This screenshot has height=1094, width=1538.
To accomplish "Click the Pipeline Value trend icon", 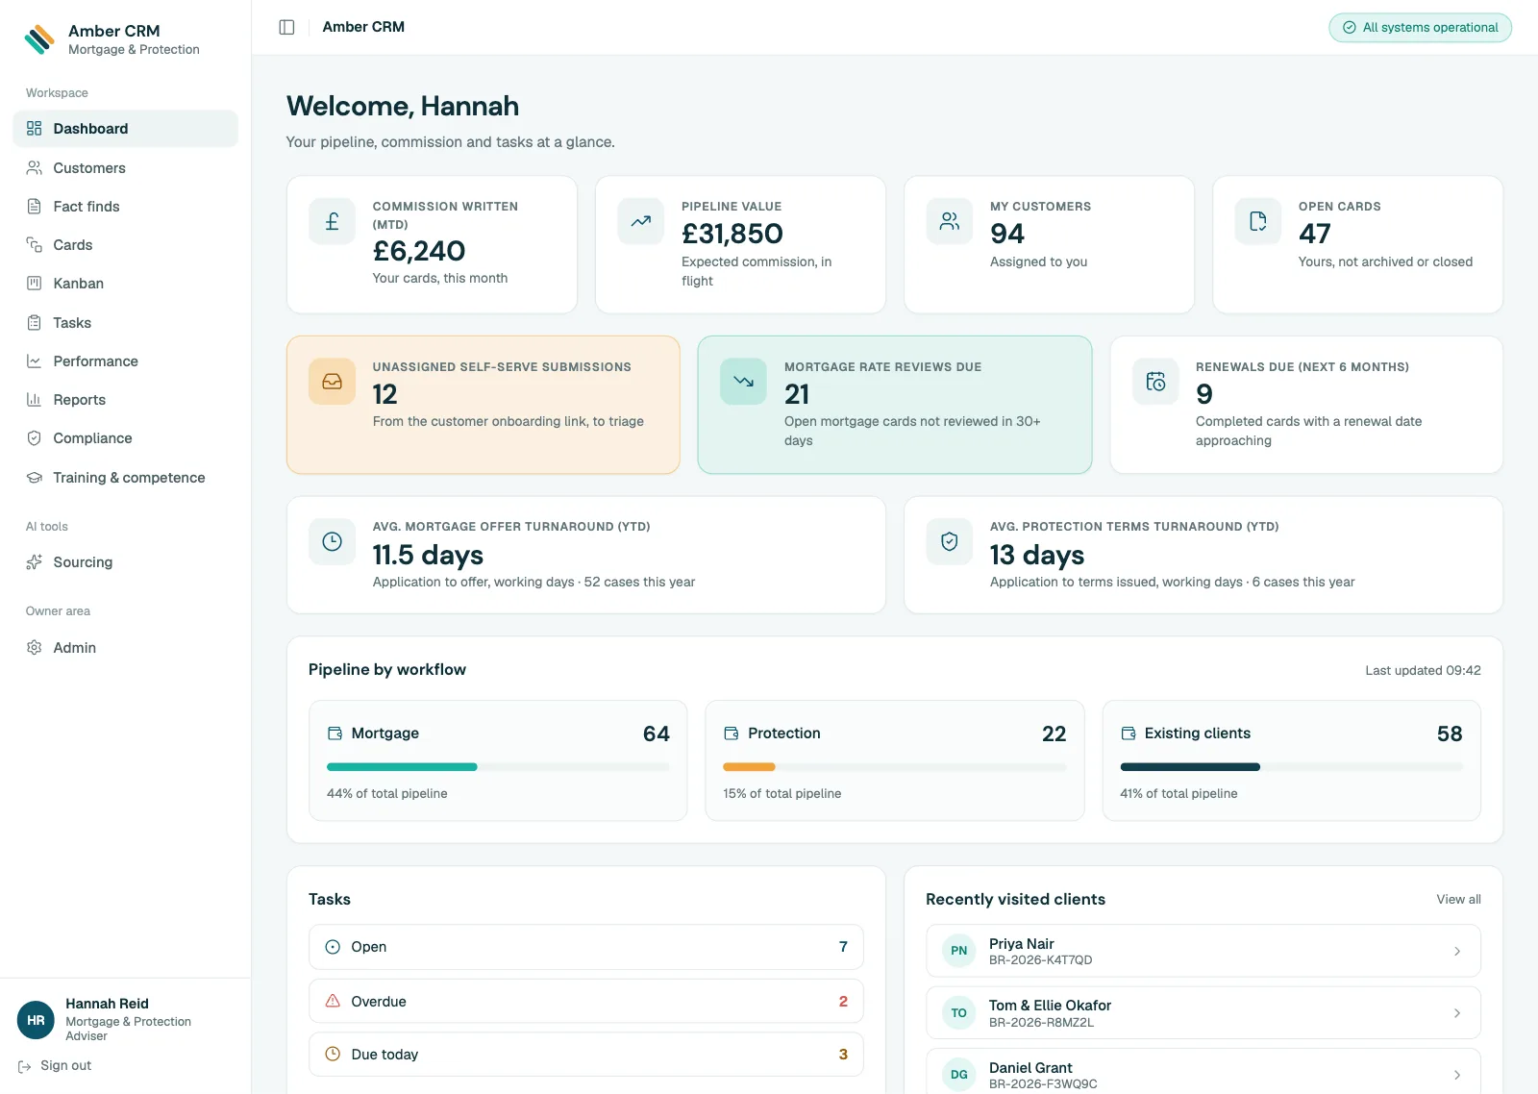I will point(640,221).
